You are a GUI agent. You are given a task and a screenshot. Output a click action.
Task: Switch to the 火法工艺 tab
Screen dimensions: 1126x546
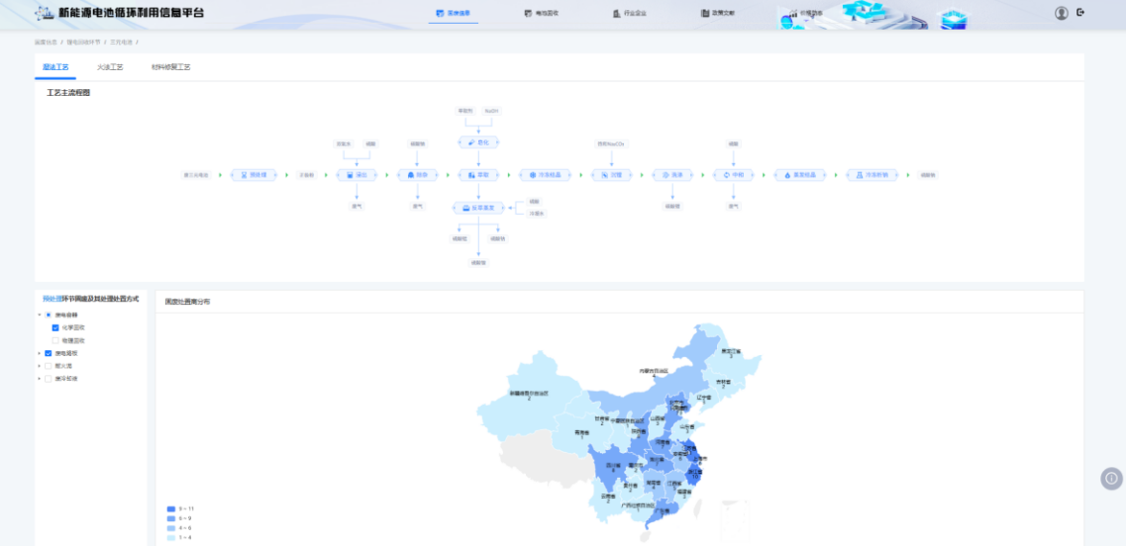pyautogui.click(x=110, y=67)
